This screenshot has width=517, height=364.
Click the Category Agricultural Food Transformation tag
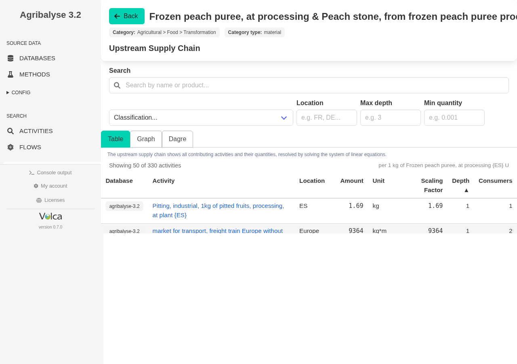164,32
